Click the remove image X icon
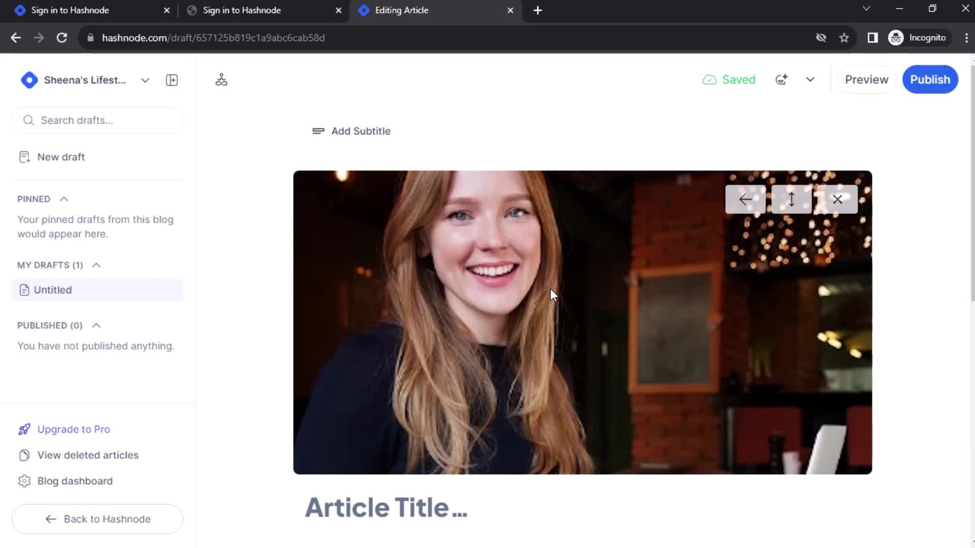Screen dimensions: 975x548 [838, 199]
